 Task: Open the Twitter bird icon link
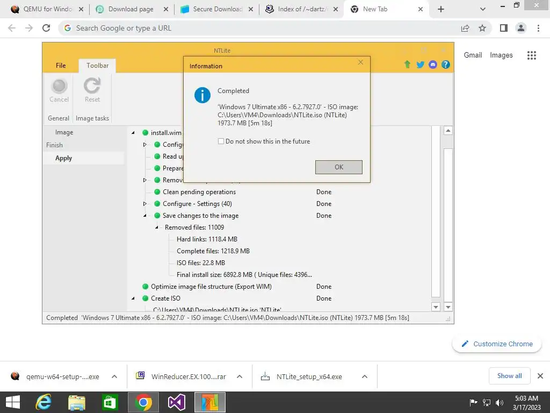pyautogui.click(x=420, y=65)
